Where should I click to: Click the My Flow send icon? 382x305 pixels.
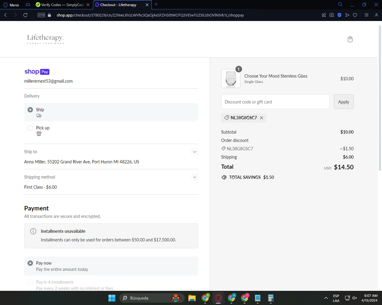click(347, 15)
